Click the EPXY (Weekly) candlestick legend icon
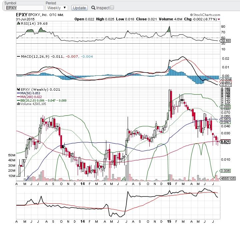240x226 pixels. pyautogui.click(x=19, y=89)
